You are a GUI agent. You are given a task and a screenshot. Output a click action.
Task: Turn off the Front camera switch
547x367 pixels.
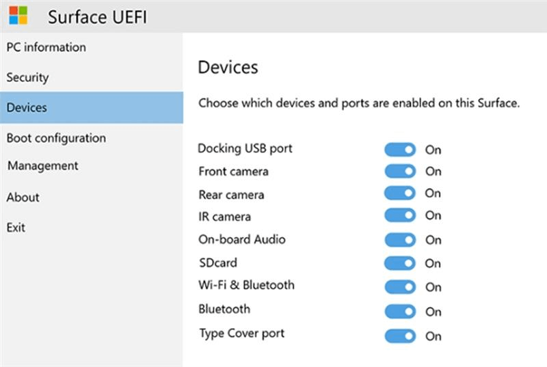pos(400,171)
